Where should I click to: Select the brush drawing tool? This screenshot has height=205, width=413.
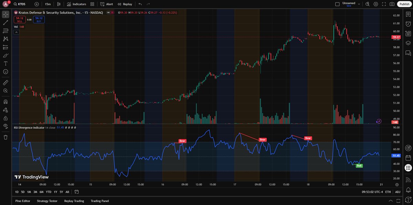(6, 55)
